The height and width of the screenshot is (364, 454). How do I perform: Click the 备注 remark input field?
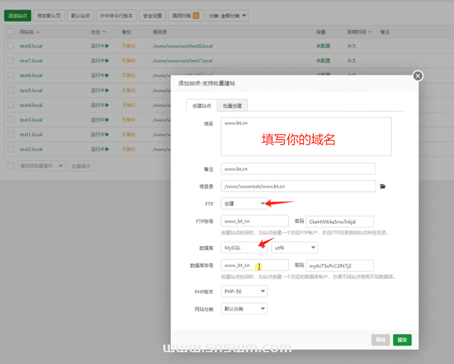298,168
